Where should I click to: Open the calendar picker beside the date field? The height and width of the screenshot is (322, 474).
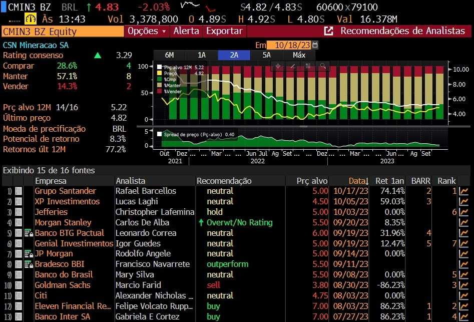pyautogui.click(x=315, y=45)
